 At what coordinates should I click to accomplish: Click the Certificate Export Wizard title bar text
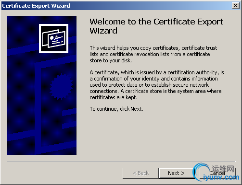click(x=36, y=6)
